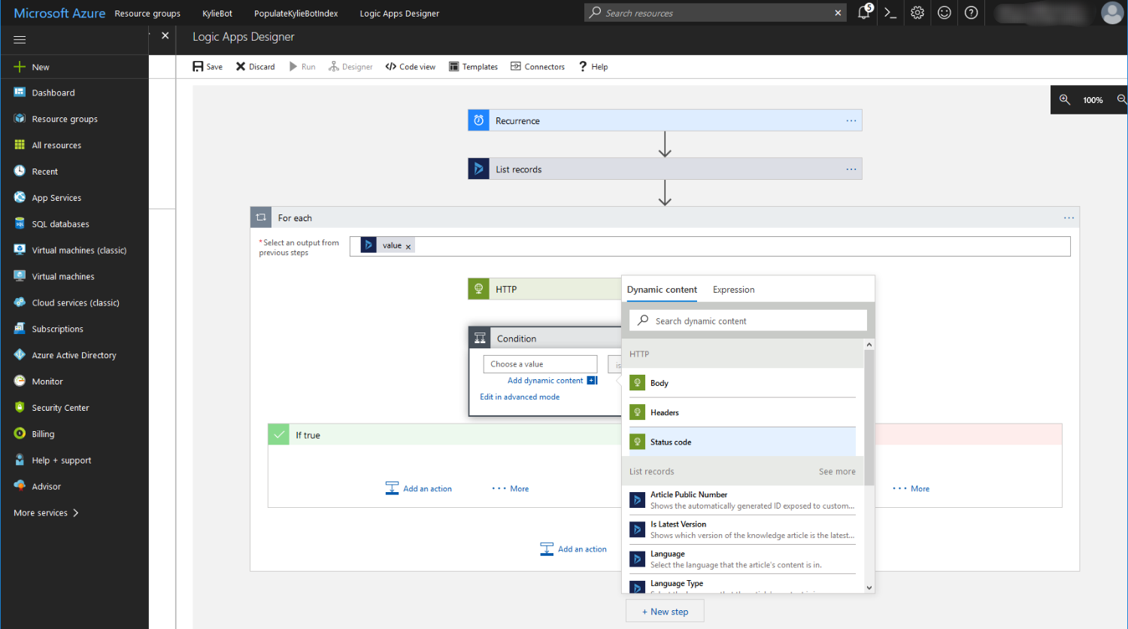
Task: Add an action under If true
Action: point(419,489)
